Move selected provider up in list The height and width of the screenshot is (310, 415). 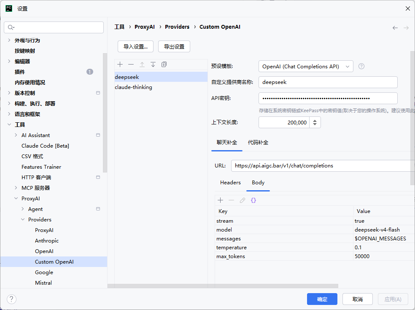tap(142, 65)
